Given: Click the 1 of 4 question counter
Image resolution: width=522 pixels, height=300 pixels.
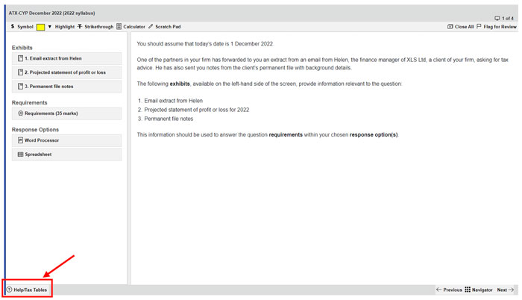Looking at the screenshot, I should coord(505,18).
